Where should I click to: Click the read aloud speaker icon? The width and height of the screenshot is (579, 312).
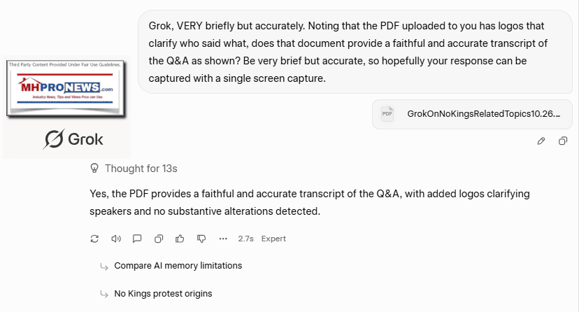116,239
